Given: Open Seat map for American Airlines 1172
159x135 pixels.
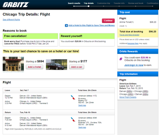Looking at the screenshot, I should point(82,105).
